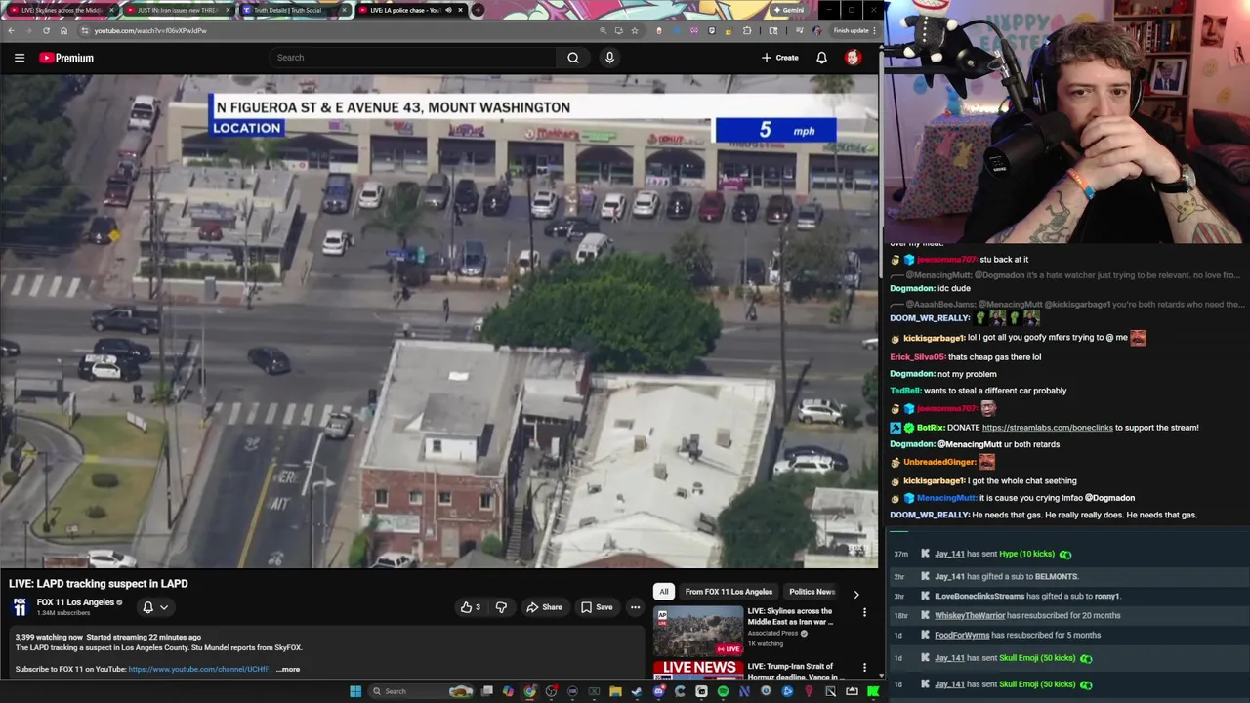Focus the YouTube search field
This screenshot has height=703, width=1250.
click(415, 58)
